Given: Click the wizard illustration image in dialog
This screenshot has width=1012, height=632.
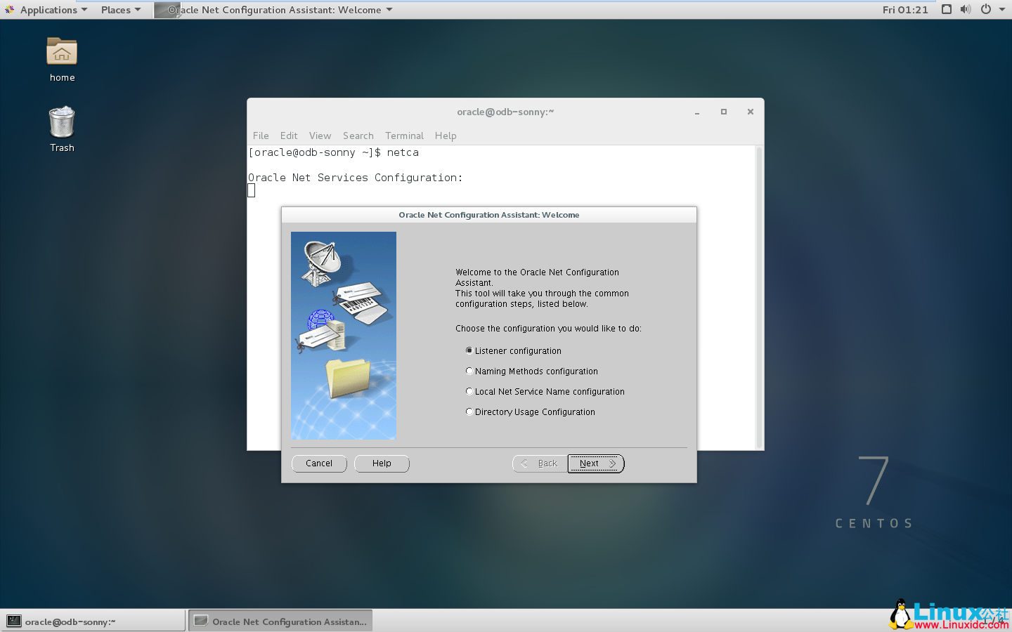Looking at the screenshot, I should point(344,336).
